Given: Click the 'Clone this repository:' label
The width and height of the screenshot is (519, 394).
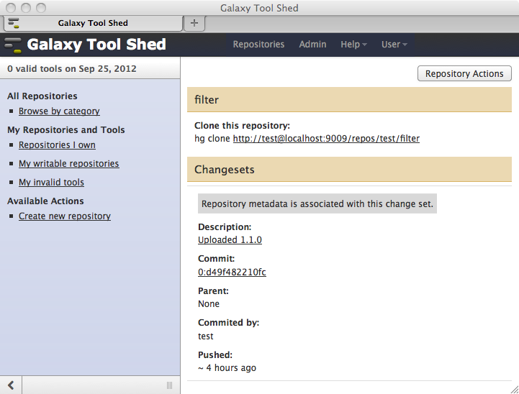Looking at the screenshot, I should 243,126.
